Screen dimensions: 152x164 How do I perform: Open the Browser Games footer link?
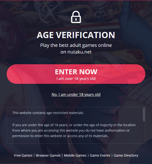(48, 156)
